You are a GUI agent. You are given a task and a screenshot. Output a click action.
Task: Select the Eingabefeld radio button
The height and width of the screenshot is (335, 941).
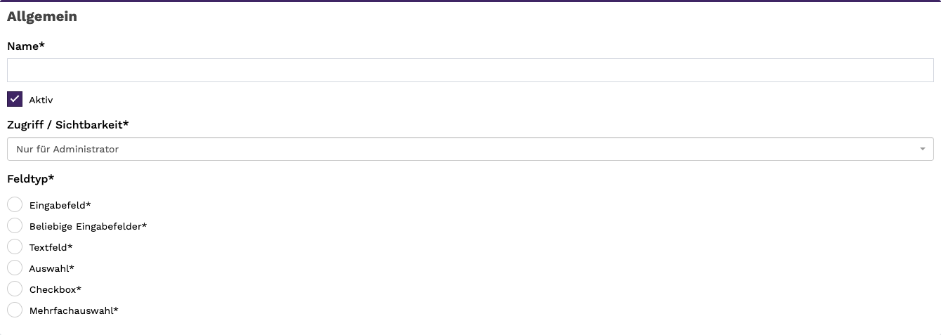point(15,204)
